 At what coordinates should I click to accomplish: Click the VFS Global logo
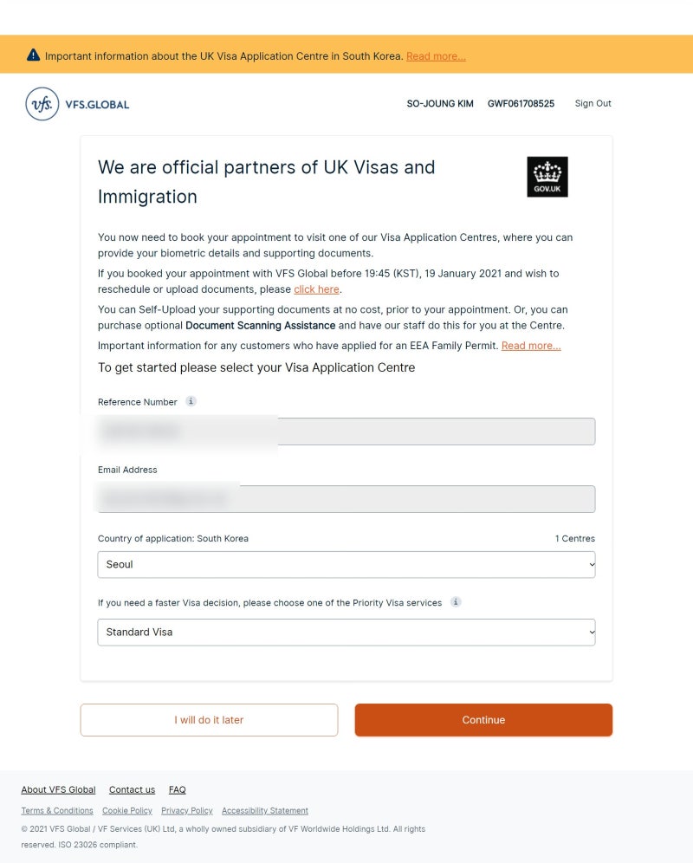(77, 104)
